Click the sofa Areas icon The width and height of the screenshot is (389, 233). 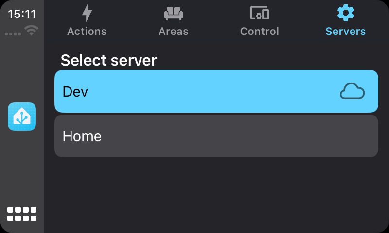[x=174, y=13]
